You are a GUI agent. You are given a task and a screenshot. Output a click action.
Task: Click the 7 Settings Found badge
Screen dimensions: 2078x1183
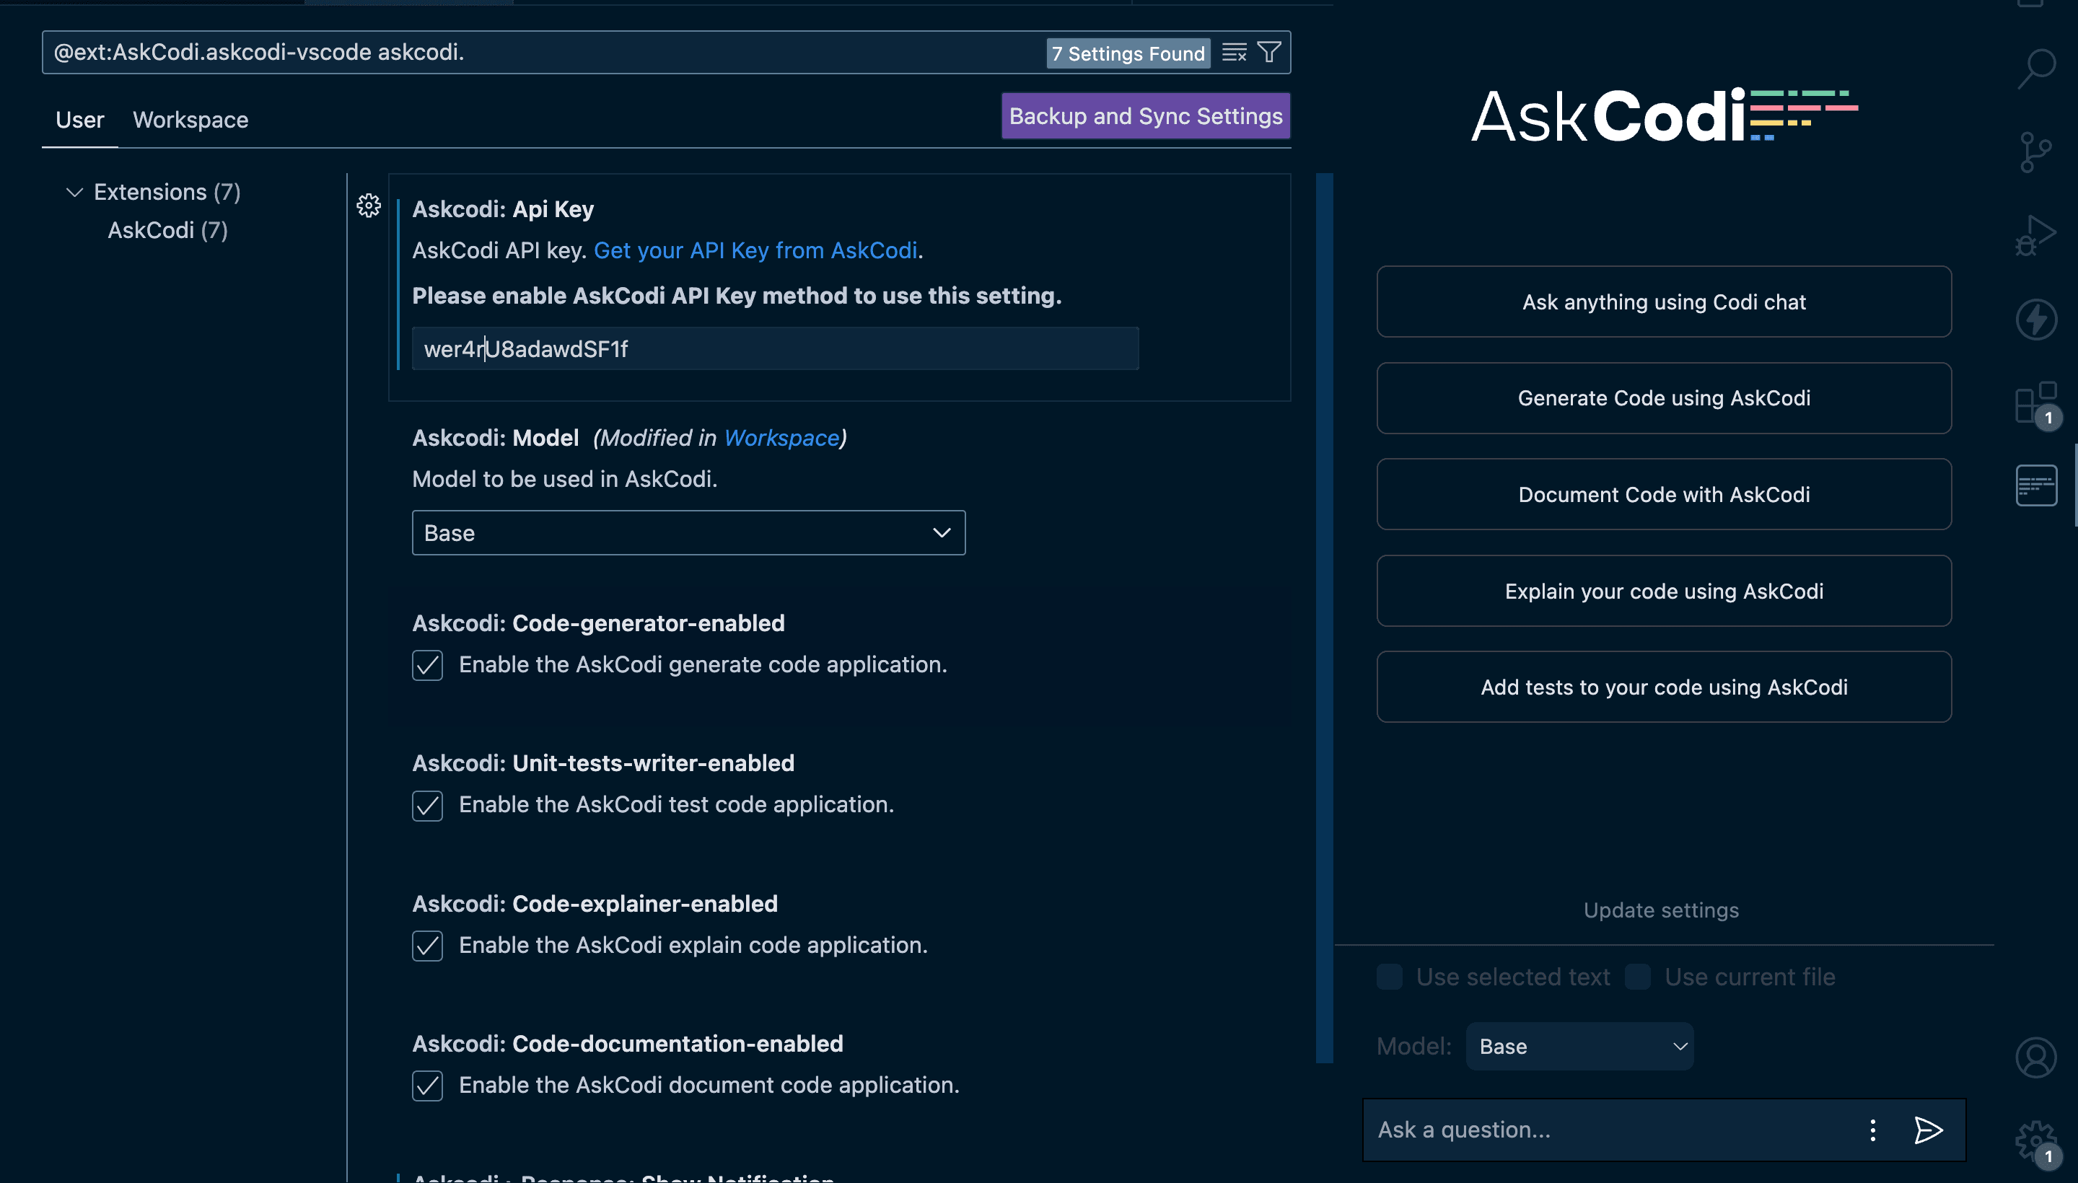(x=1128, y=53)
